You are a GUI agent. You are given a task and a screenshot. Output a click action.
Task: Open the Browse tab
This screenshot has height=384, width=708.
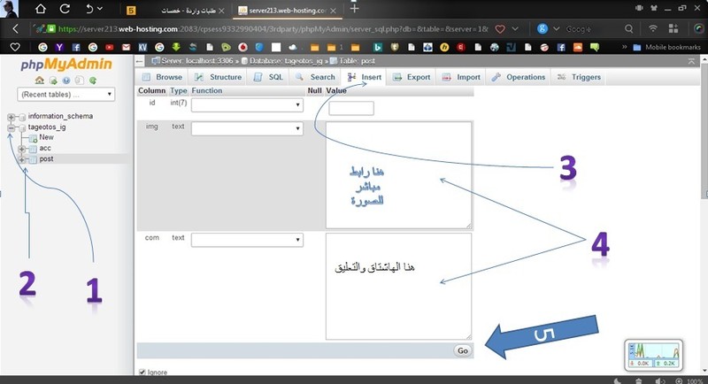163,77
